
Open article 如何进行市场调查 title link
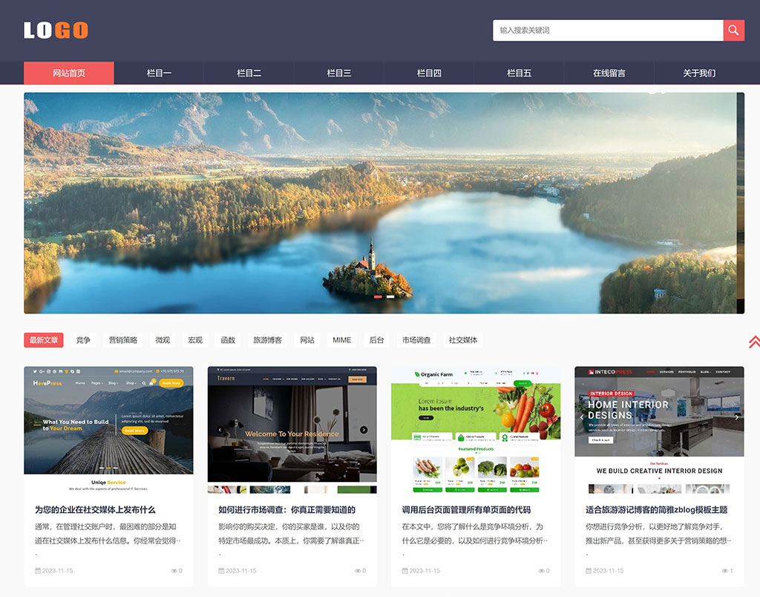286,510
